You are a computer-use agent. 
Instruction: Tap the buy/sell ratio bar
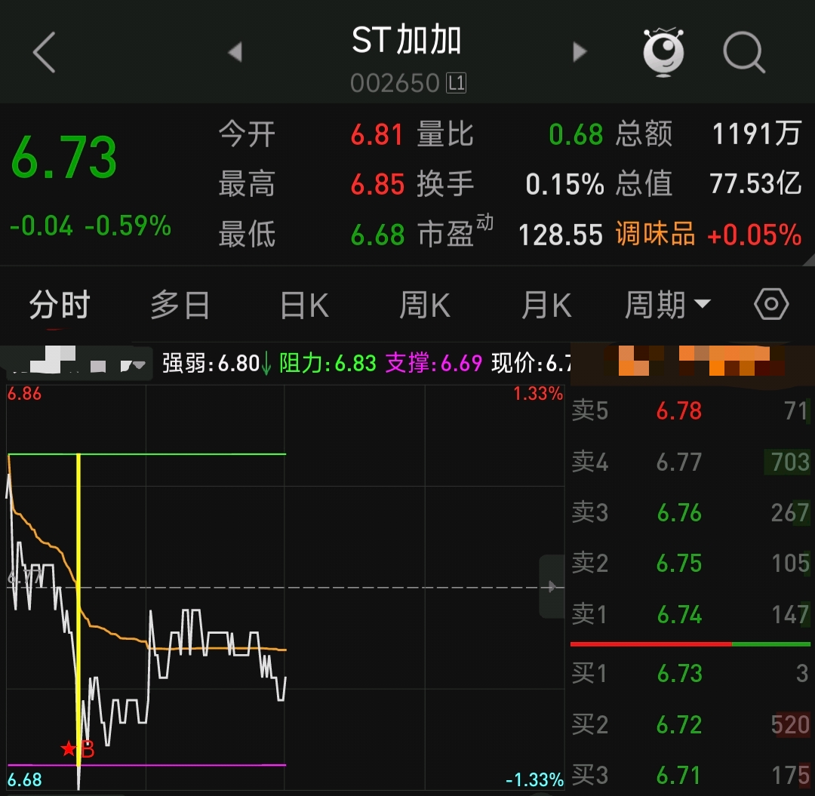(x=690, y=644)
